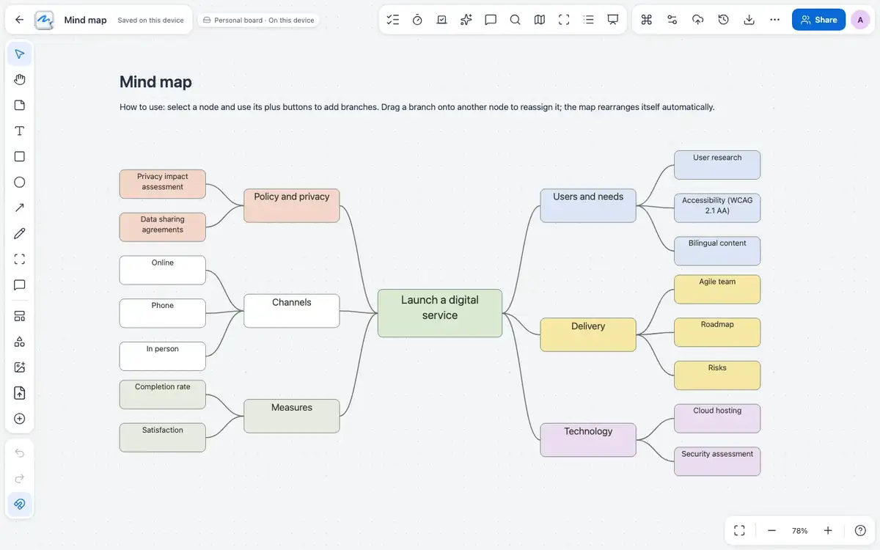Click the upload file icon in sidebar
The width and height of the screenshot is (880, 550).
pos(20,393)
